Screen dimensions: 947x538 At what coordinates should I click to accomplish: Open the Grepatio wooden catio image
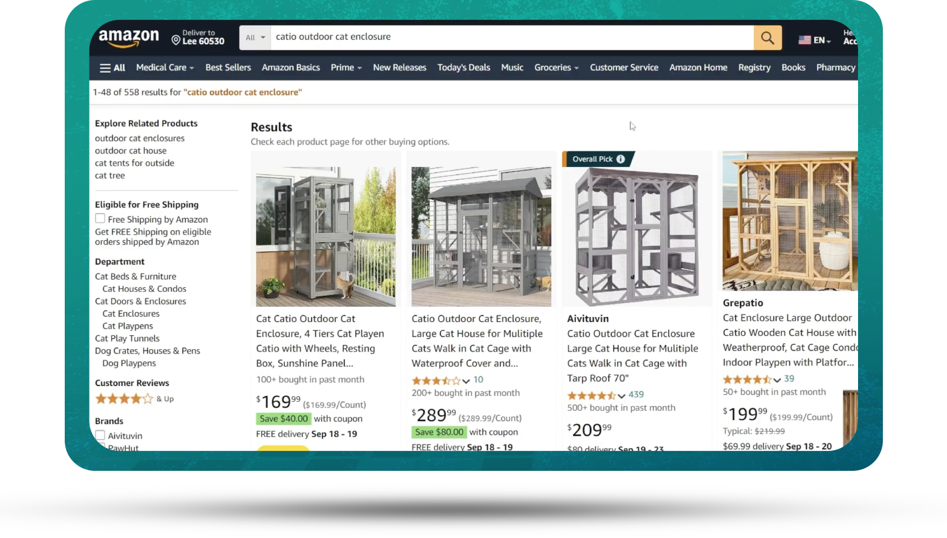click(x=790, y=221)
